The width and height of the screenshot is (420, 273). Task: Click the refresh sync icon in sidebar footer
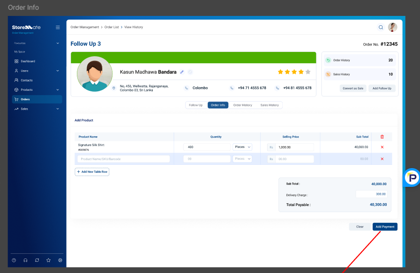pos(37,260)
